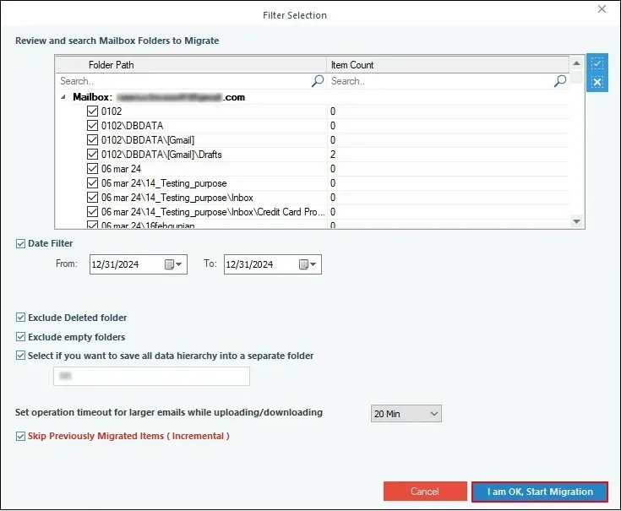The width and height of the screenshot is (621, 511).
Task: Open the From date calendar picker
Action: [x=173, y=264]
